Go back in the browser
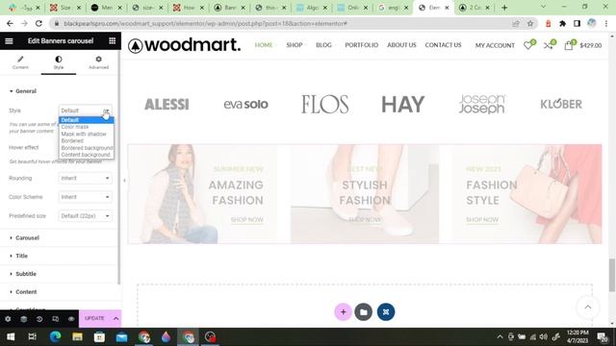Image resolution: width=616 pixels, height=346 pixels. 10,23
